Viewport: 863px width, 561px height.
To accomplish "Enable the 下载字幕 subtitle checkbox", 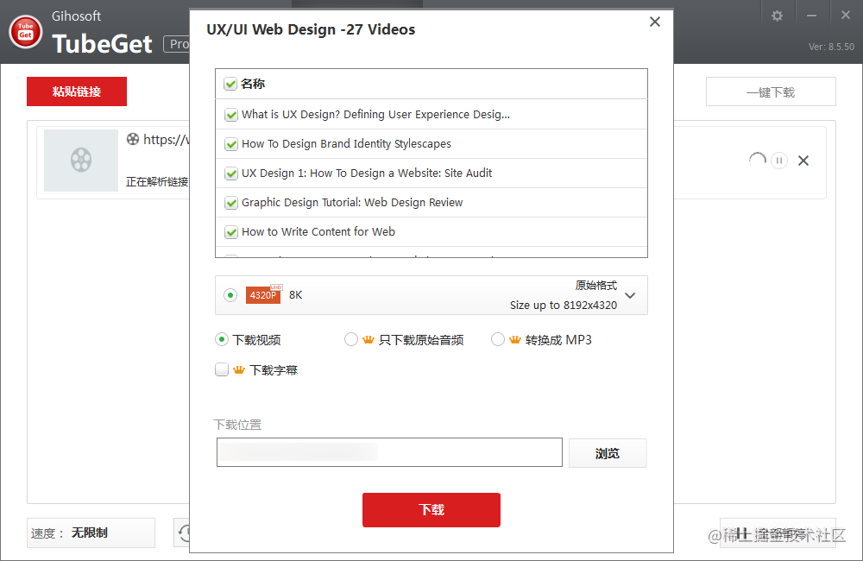I will (x=222, y=370).
